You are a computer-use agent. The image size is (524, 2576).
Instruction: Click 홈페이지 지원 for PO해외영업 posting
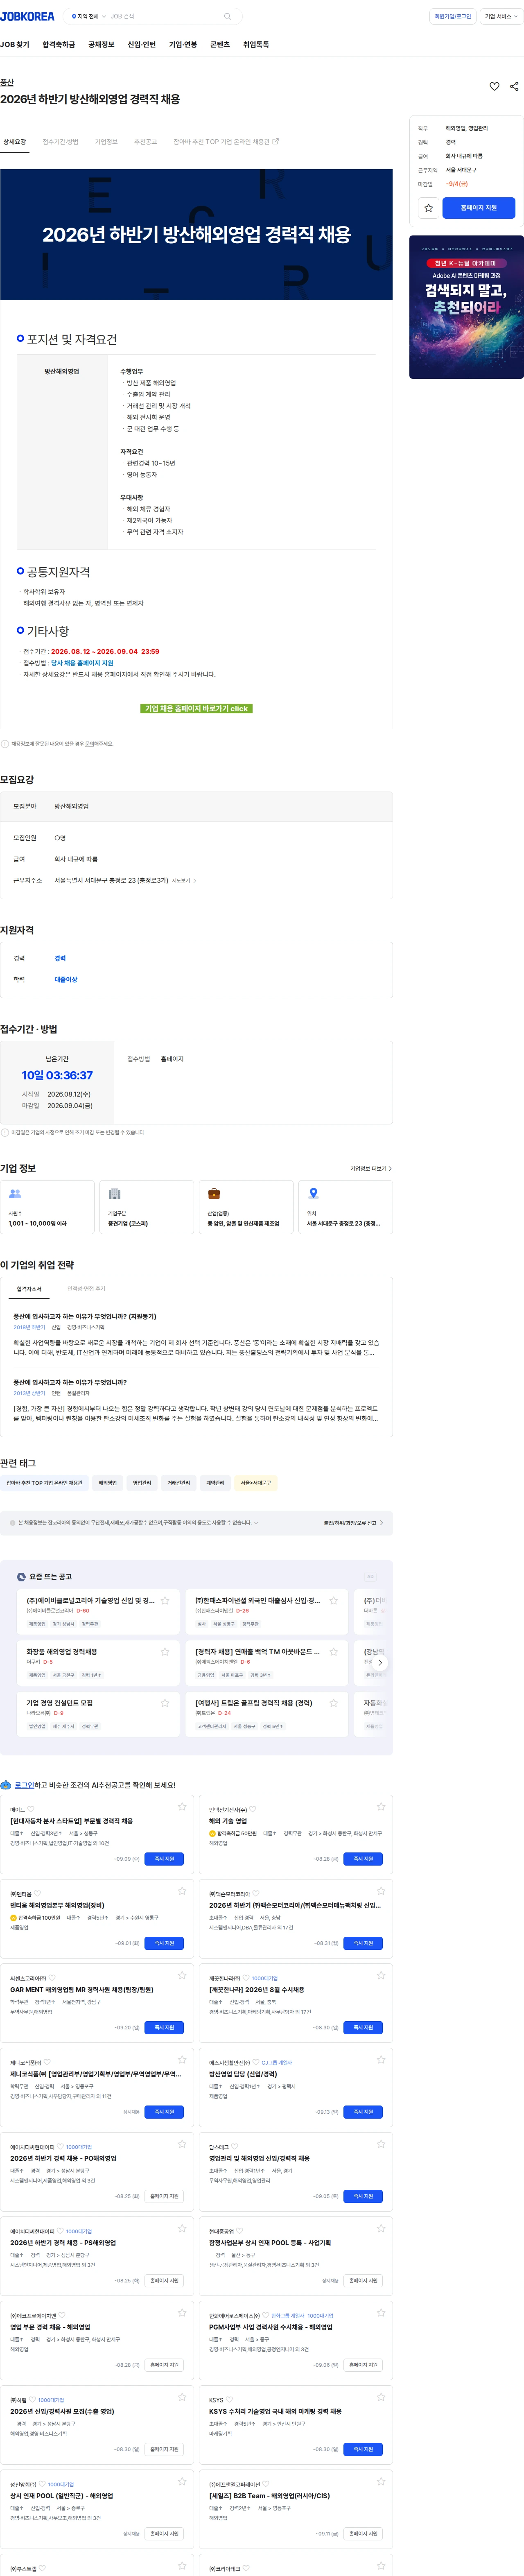(165, 2196)
